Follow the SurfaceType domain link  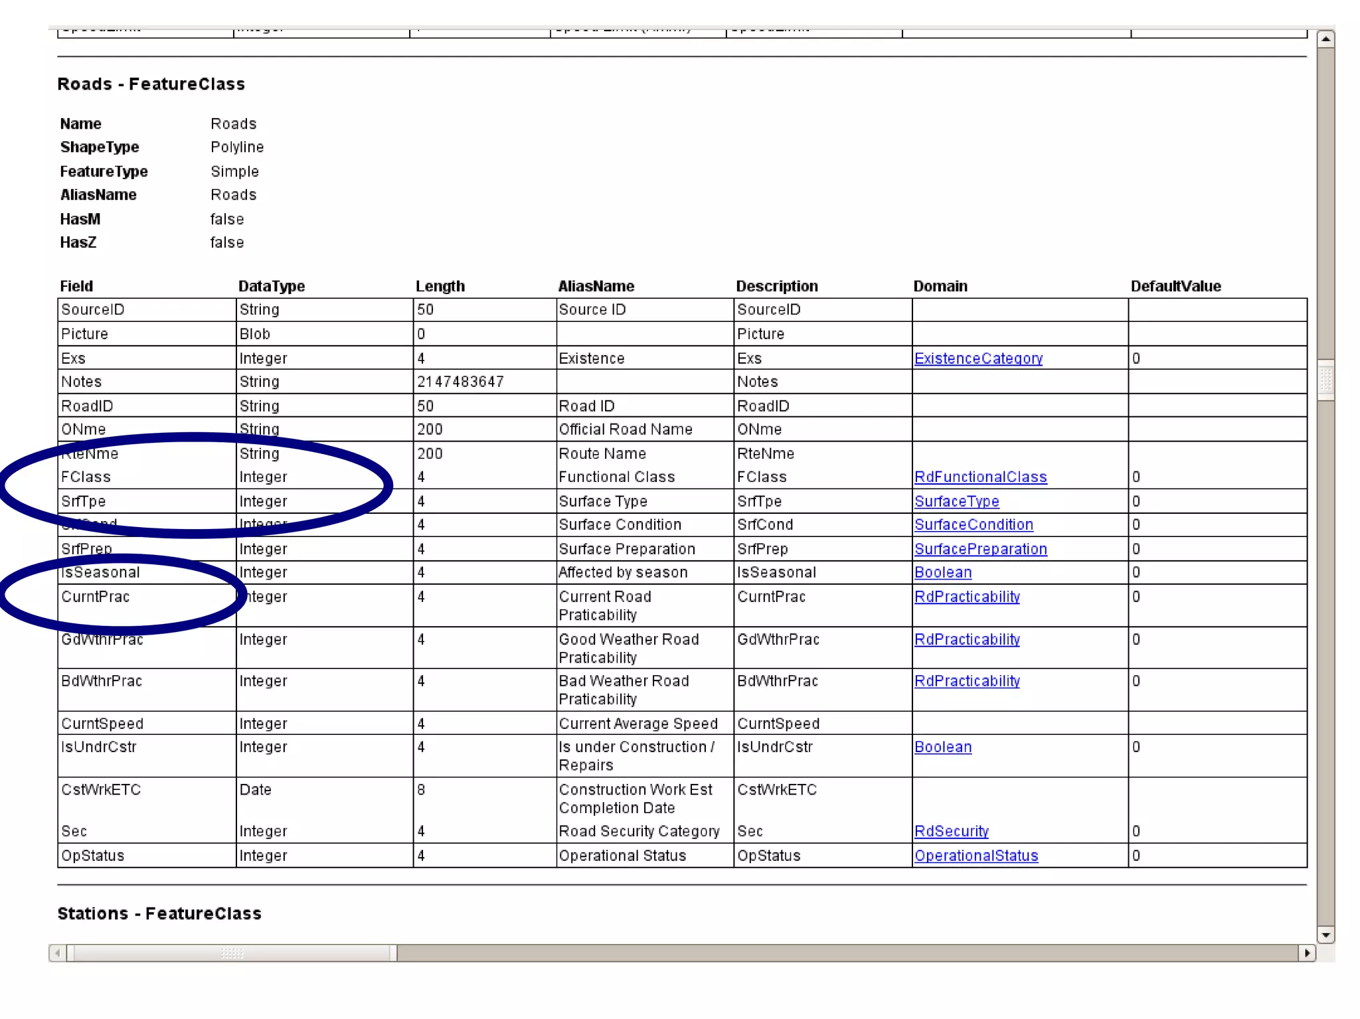(x=956, y=501)
